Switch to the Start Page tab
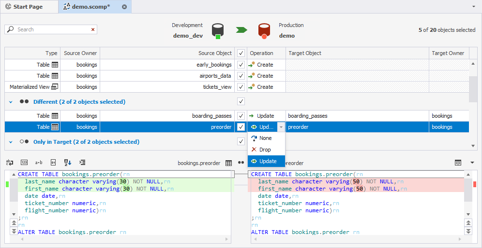This screenshot has height=248, width=482. 29,6
